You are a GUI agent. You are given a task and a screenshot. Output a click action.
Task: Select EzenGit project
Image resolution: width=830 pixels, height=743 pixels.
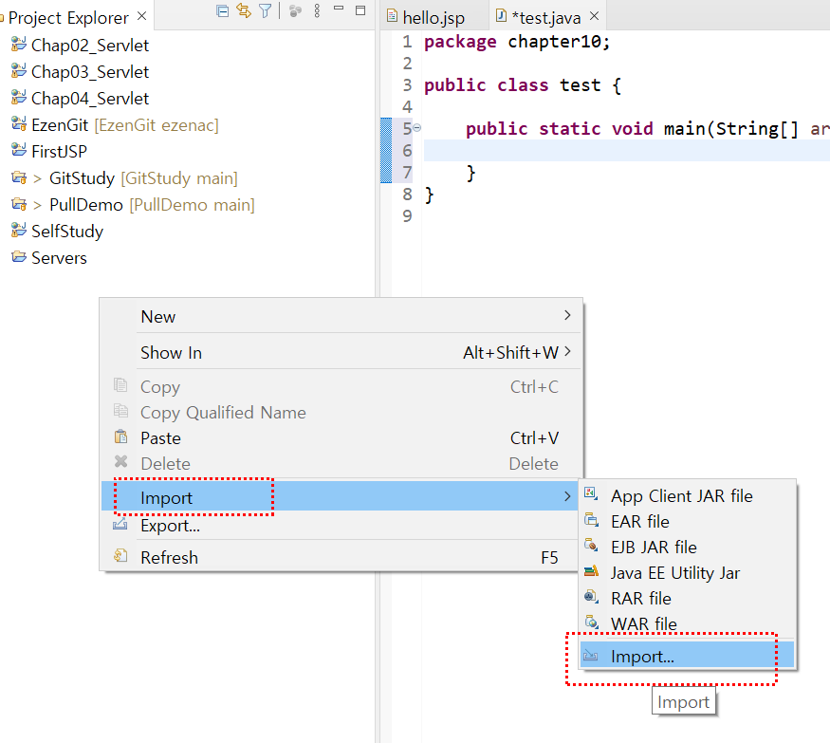pyautogui.click(x=125, y=125)
